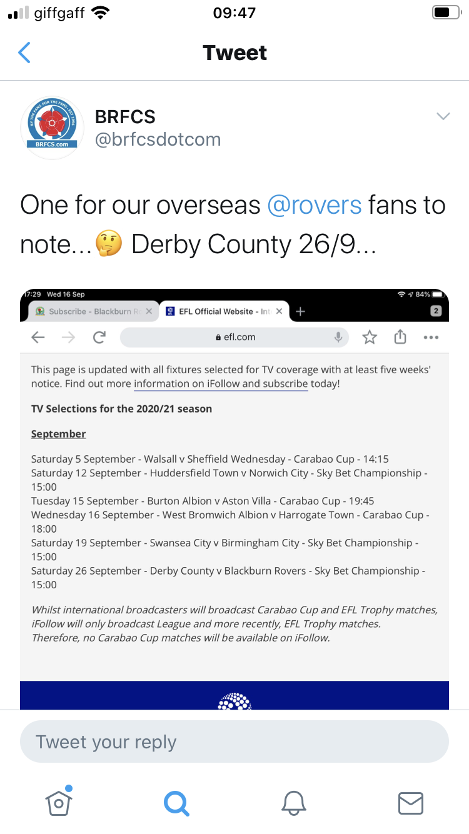The height and width of the screenshot is (834, 469).
Task: Open information on iFollow and subscribe link
Action: [x=221, y=384]
